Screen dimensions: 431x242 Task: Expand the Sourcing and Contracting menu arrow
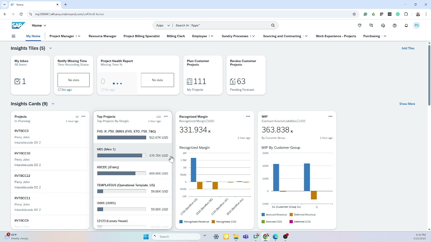point(306,36)
